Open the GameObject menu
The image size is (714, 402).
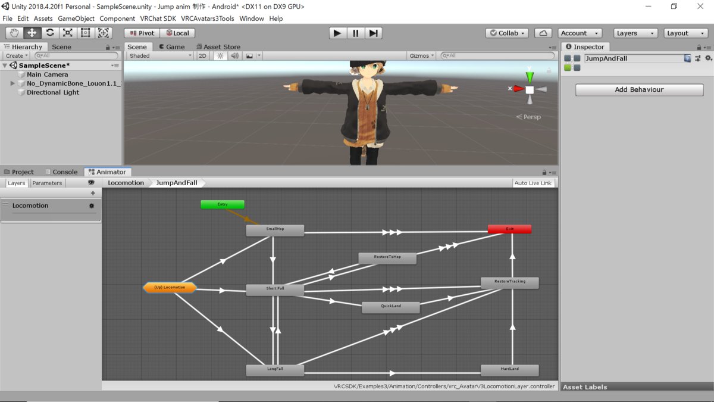point(76,18)
